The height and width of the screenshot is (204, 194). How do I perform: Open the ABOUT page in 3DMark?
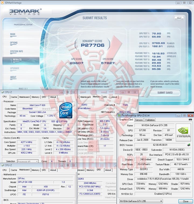pos(13,77)
